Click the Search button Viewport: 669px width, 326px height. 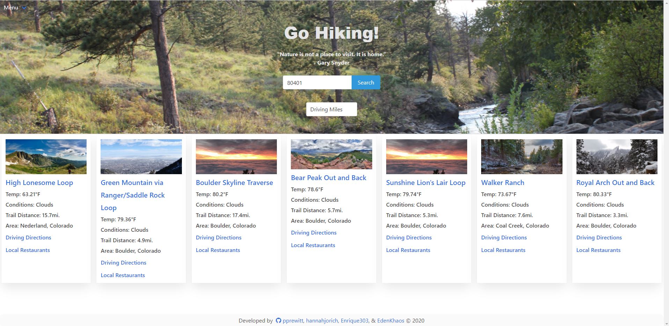coord(366,82)
